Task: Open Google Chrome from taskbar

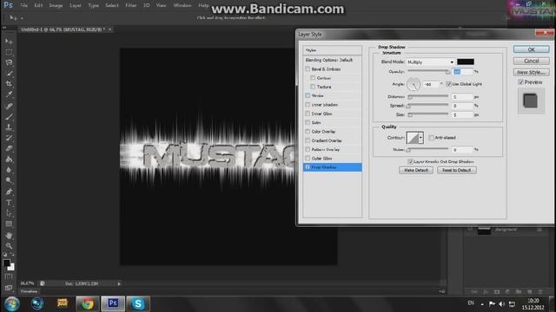Action: 87,303
